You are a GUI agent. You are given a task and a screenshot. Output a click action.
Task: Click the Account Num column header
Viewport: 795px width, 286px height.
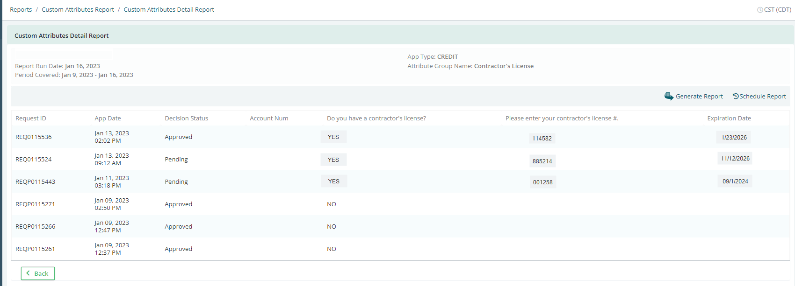pyautogui.click(x=269, y=118)
